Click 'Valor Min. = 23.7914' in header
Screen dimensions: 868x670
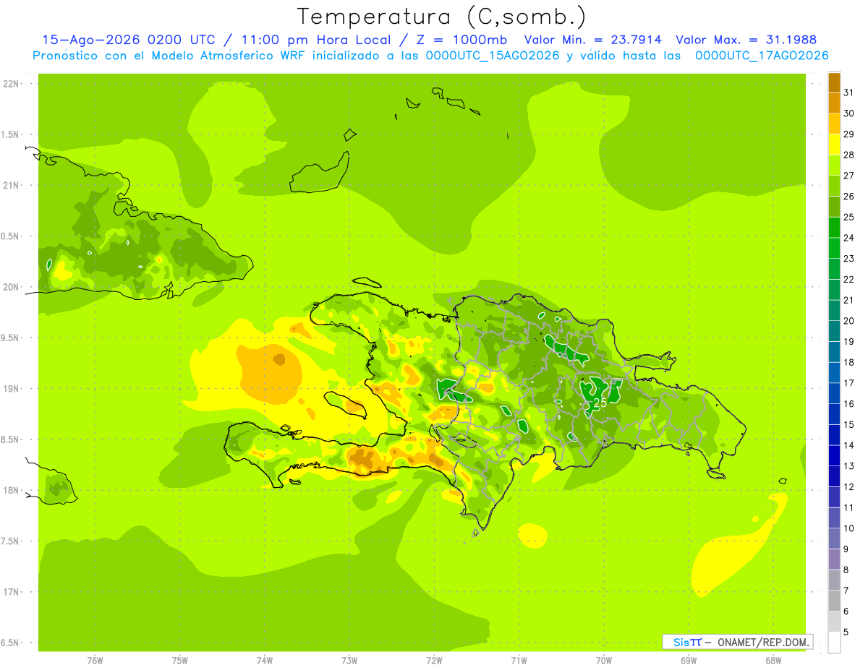593,40
